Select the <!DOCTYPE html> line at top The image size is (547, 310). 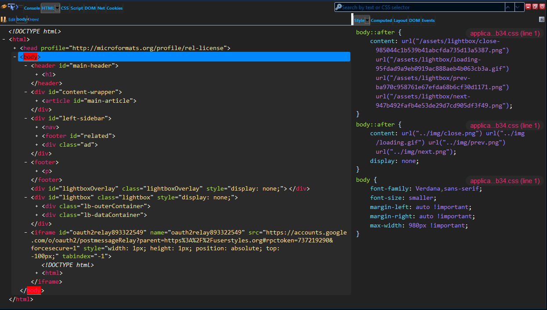[35, 31]
